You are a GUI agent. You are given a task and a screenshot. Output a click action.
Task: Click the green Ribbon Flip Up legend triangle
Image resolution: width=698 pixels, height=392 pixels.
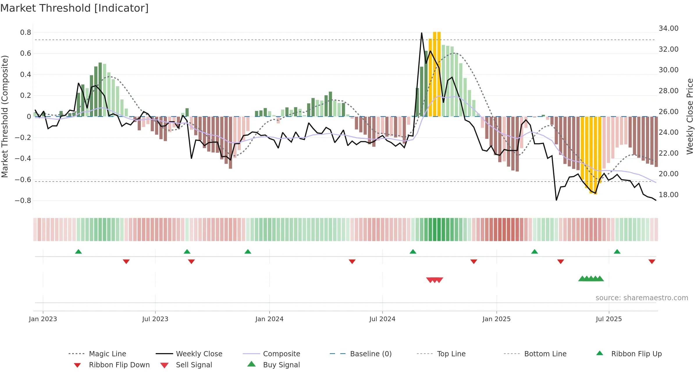(600, 353)
